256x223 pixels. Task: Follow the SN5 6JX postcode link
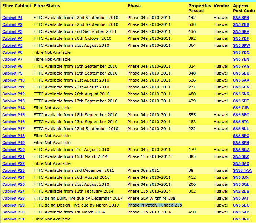(241, 177)
